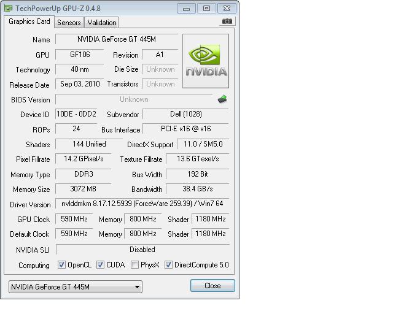
Task: Click the Subvendor Dell (1028) field
Action: click(x=185, y=114)
